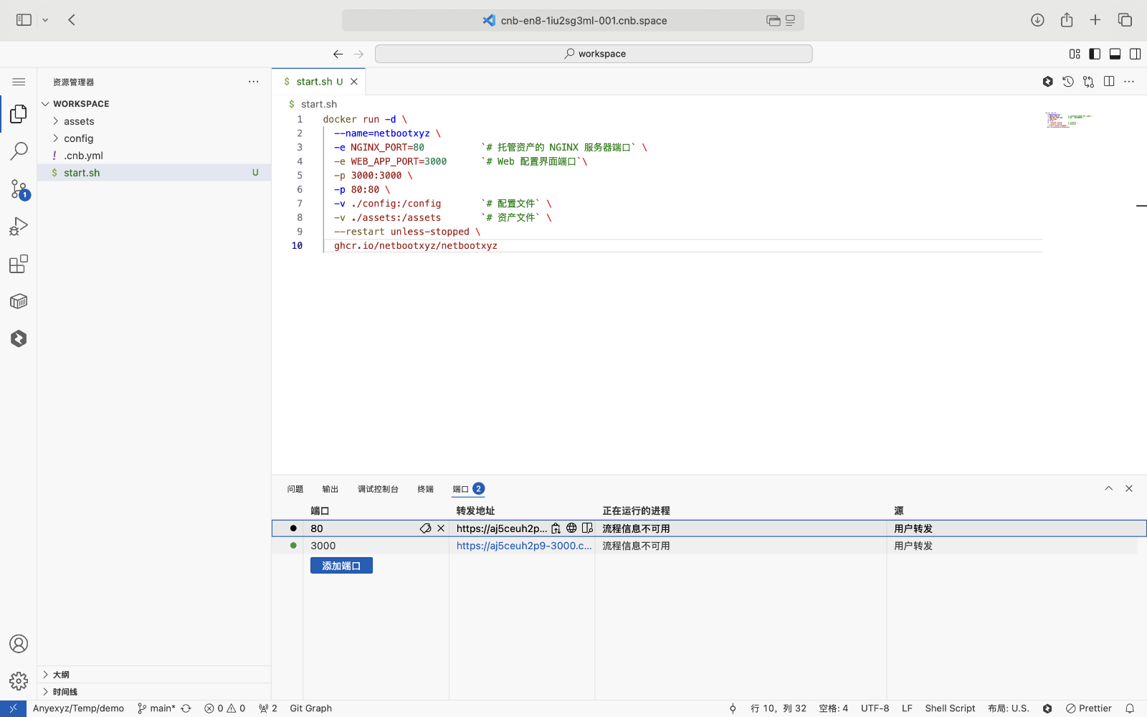
Task: Switch to the 终端 terminal tab
Action: 425,489
